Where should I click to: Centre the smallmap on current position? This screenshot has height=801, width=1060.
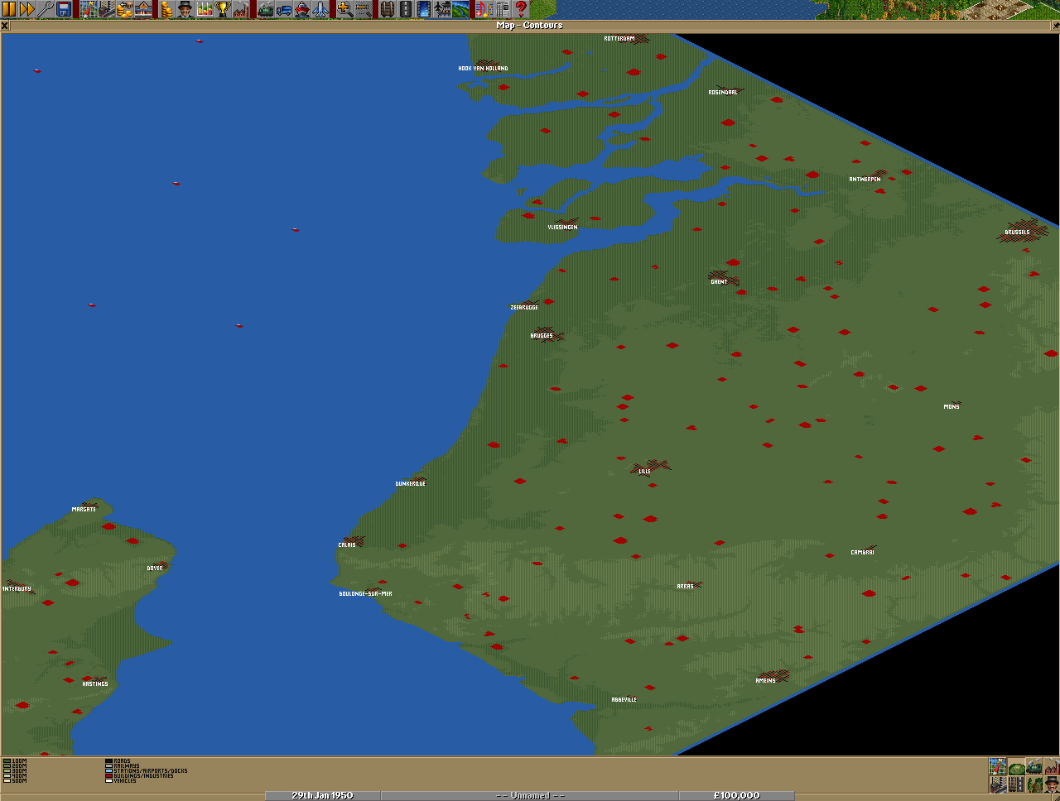click(x=998, y=766)
